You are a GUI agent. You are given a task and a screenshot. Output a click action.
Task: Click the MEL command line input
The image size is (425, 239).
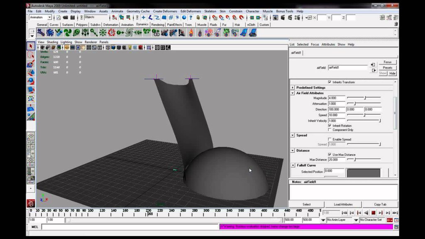130,227
